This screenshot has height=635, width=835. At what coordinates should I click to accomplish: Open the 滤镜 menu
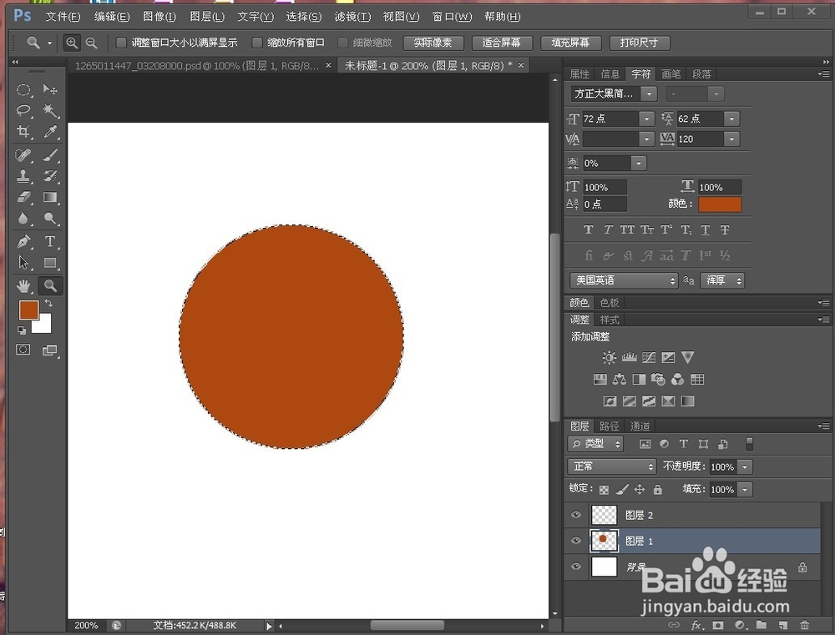pyautogui.click(x=352, y=17)
